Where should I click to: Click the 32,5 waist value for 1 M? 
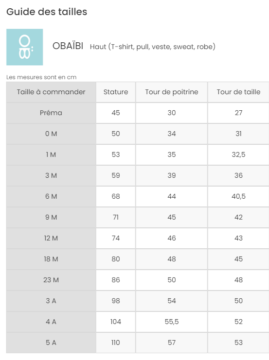238,155
